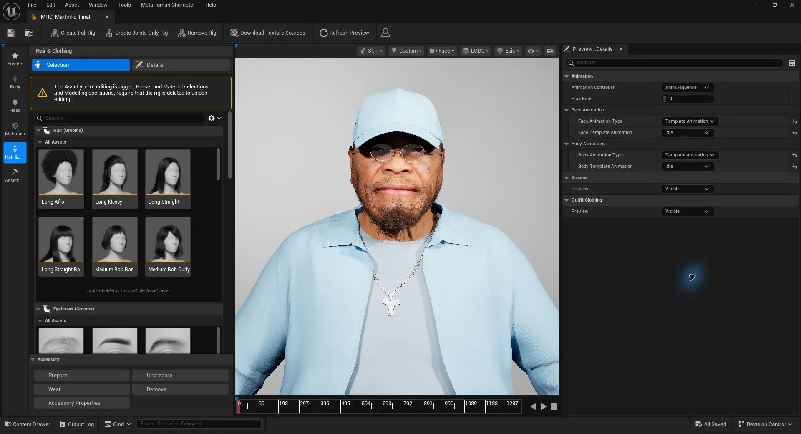This screenshot has height=434, width=801.
Task: Collapse the Eyebrows (Grooms) section
Action: coord(38,309)
